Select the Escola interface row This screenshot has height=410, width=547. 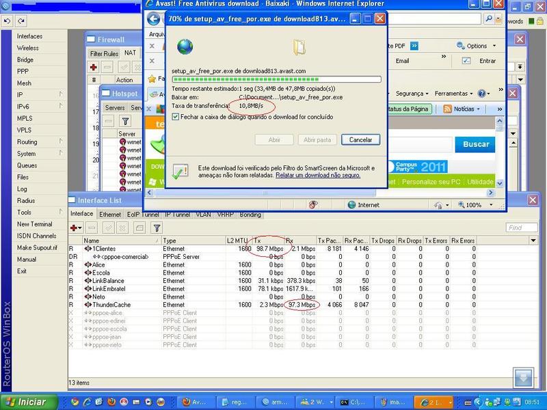click(272, 273)
